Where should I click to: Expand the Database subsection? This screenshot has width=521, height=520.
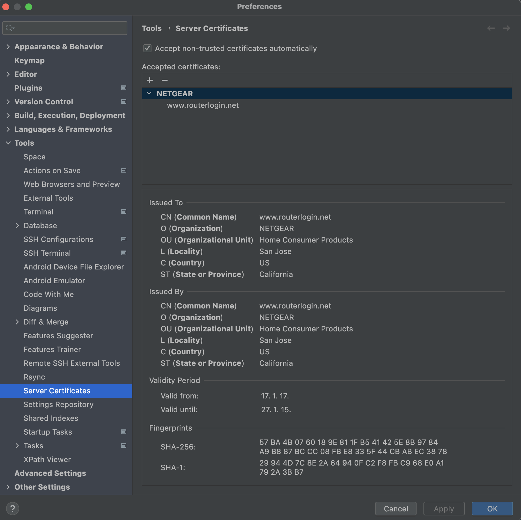pyautogui.click(x=17, y=225)
